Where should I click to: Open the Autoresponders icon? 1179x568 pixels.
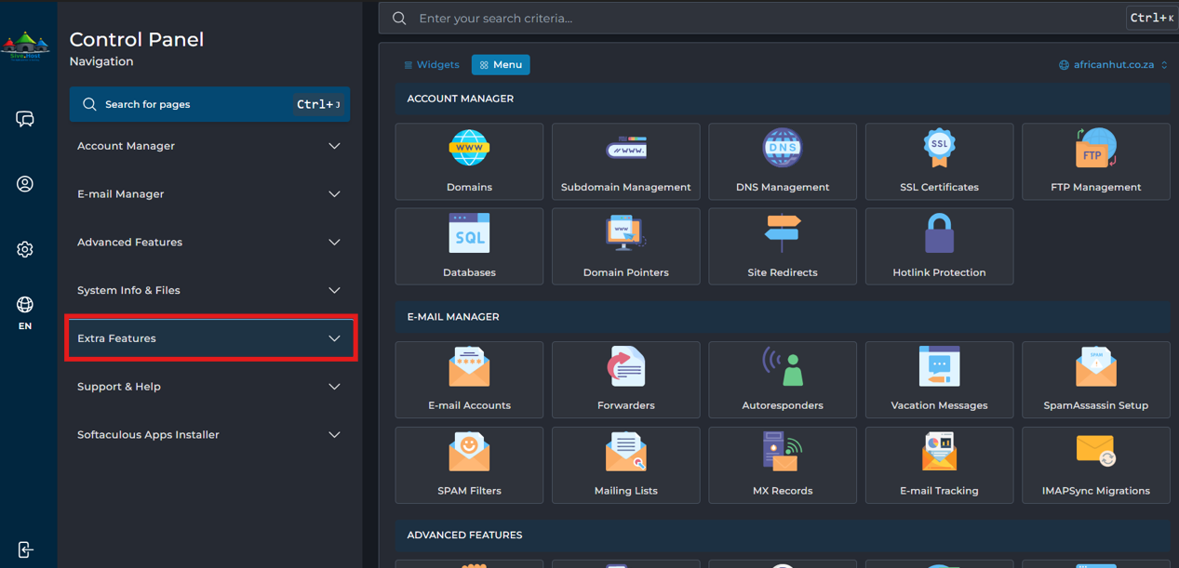click(783, 379)
